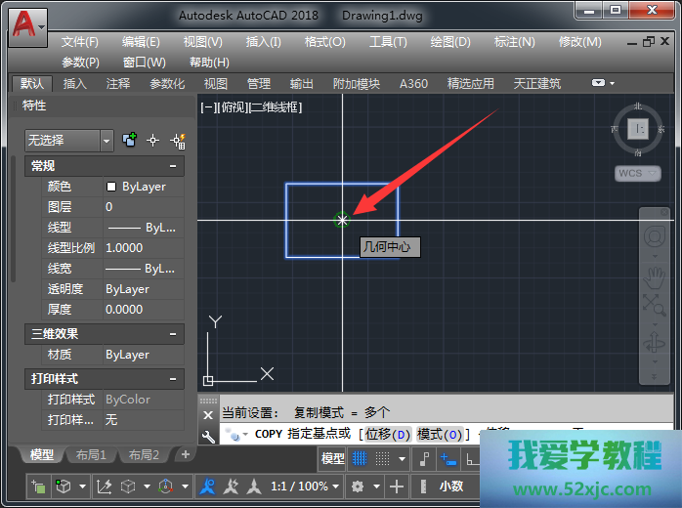Click the Quick Select icon in Properties

click(x=177, y=141)
